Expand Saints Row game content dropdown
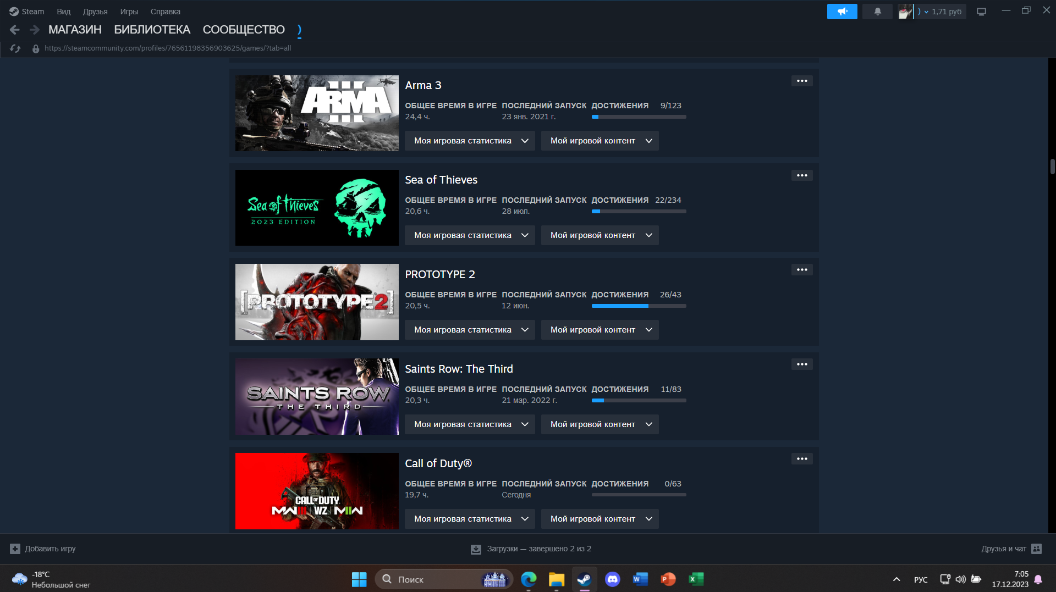 tap(600, 424)
